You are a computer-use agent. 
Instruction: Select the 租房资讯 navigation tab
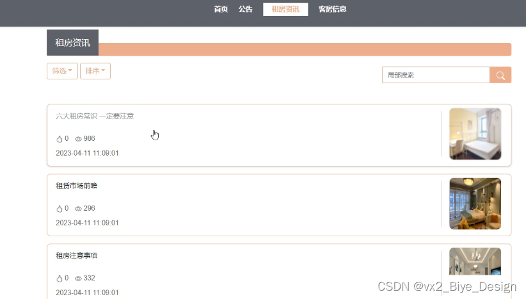point(285,10)
